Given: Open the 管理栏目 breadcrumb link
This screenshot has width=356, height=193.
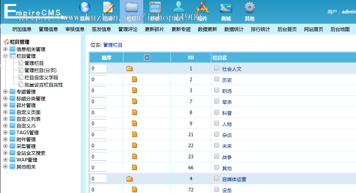Looking at the screenshot, I should [113, 45].
